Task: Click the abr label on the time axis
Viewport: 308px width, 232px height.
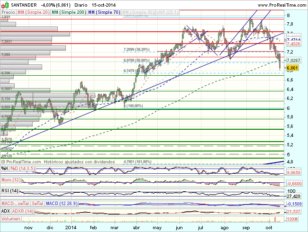Action: pos(136,228)
